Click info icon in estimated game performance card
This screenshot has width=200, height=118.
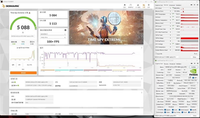click(65, 30)
